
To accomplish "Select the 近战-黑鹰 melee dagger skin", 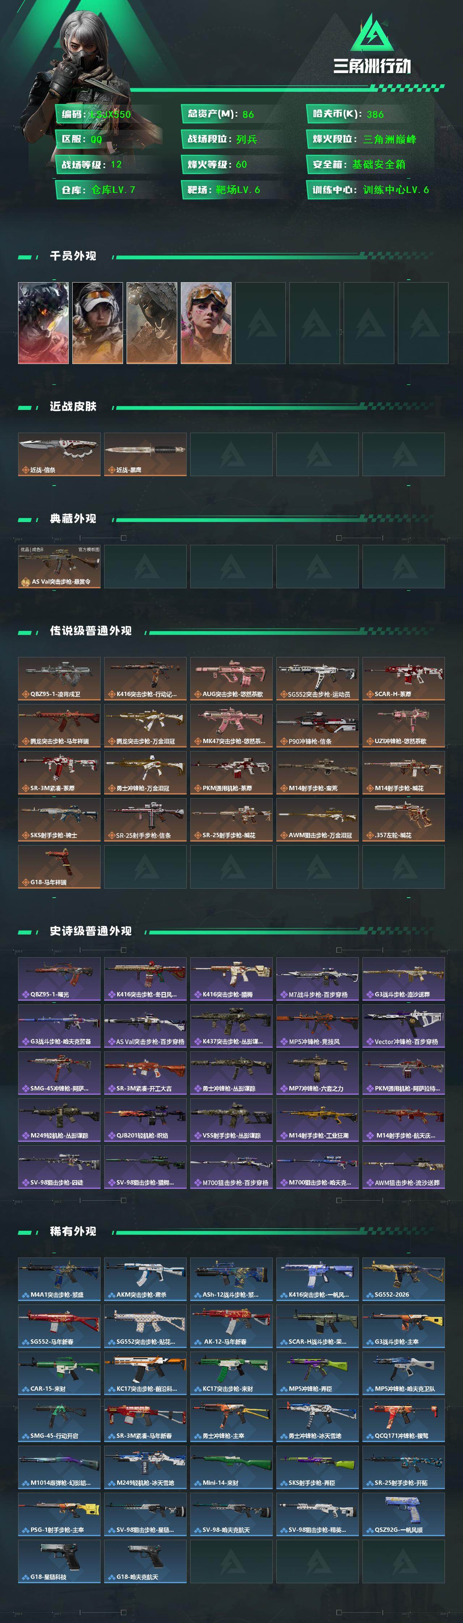I will click(x=145, y=454).
